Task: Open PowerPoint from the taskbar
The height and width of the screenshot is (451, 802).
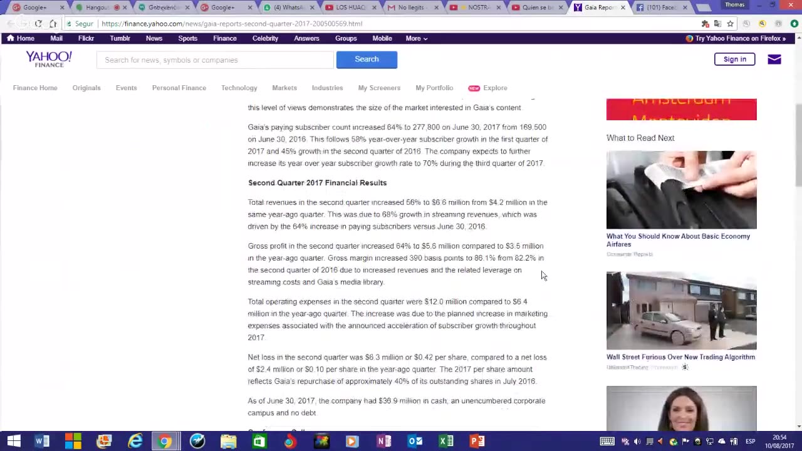Action: pos(477,441)
